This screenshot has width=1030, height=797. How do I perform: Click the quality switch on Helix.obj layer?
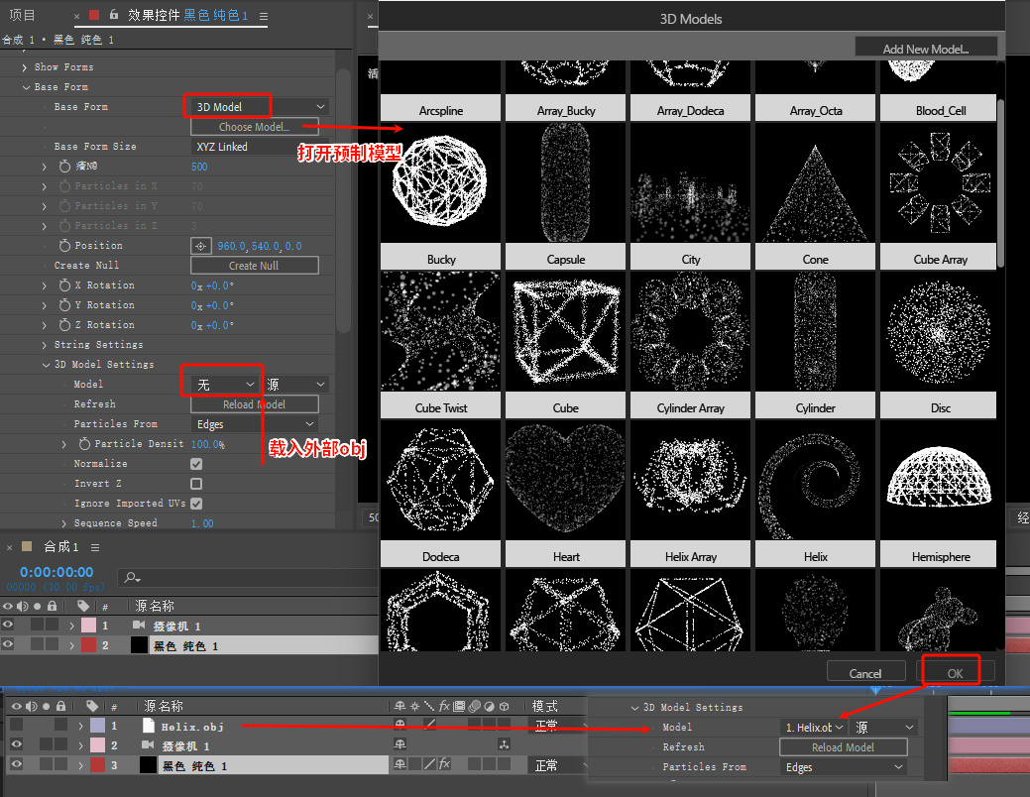(x=429, y=724)
